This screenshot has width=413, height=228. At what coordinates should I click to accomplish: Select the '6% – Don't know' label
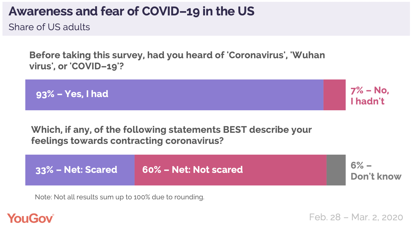click(376, 171)
